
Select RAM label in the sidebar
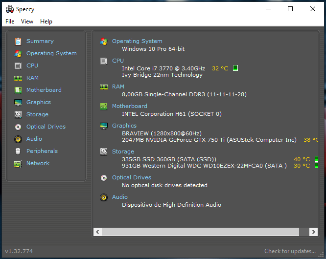coord(32,78)
